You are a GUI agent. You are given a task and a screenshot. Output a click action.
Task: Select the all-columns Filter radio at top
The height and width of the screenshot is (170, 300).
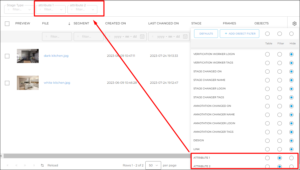pos(279,34)
